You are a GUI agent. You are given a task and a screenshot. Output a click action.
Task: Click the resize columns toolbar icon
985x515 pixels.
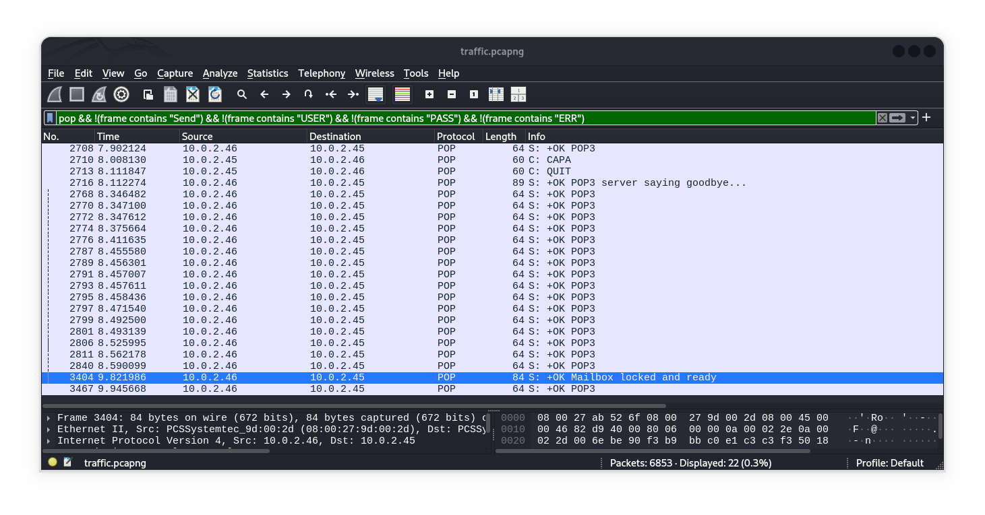(x=496, y=94)
